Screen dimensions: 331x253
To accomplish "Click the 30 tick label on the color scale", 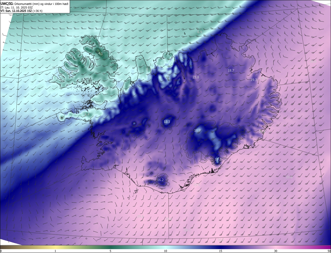I will (x=276, y=251).
